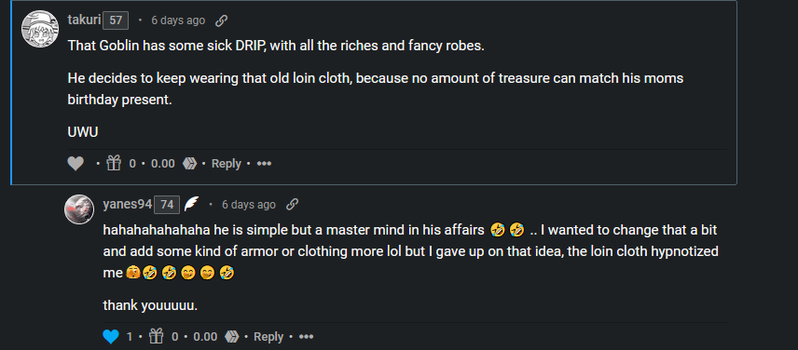The height and width of the screenshot is (350, 798).
Task: Reply to takuri's comment
Action: 226,164
